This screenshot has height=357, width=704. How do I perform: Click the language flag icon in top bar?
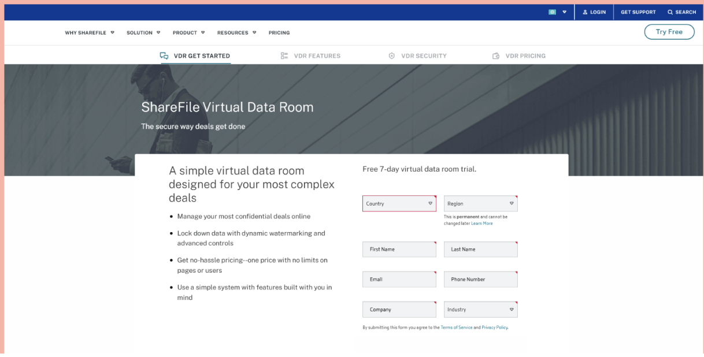(x=553, y=12)
